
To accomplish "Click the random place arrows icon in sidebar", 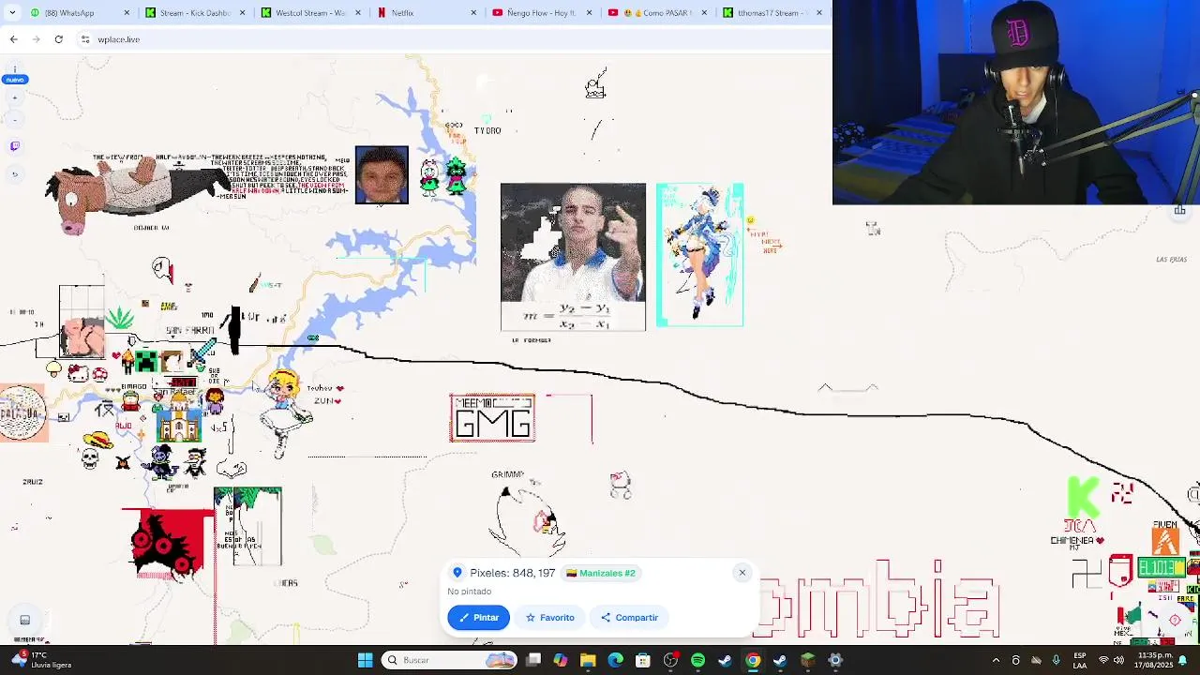I will [14, 174].
